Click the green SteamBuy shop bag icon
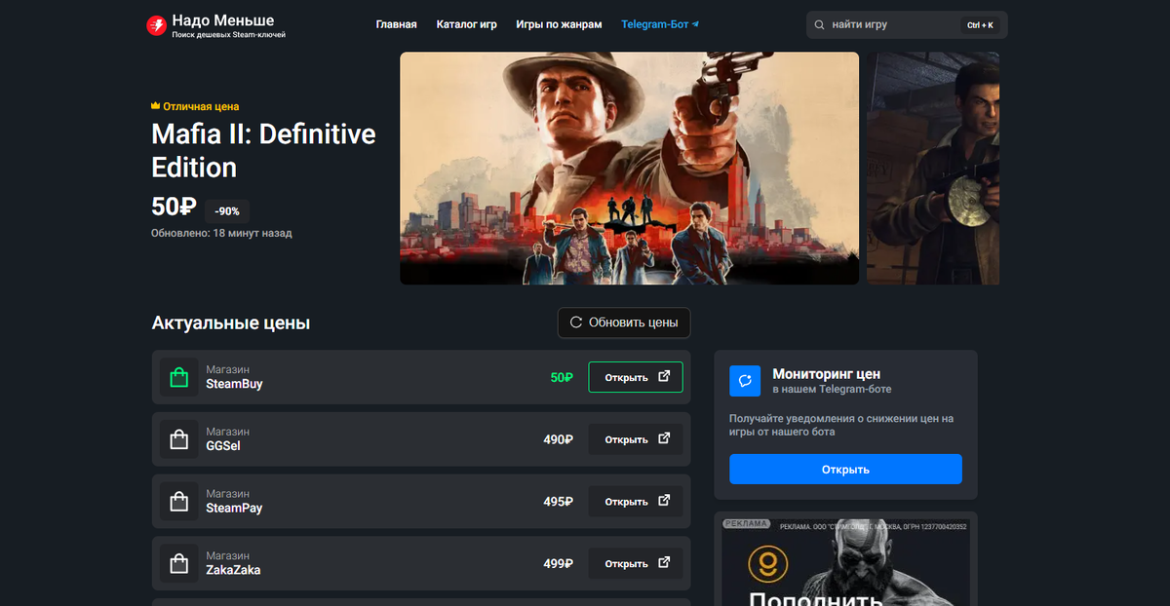This screenshot has width=1170, height=606. pyautogui.click(x=179, y=378)
